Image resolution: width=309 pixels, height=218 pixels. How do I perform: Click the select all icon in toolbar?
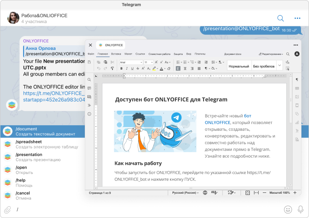pyautogui.click(x=288, y=68)
